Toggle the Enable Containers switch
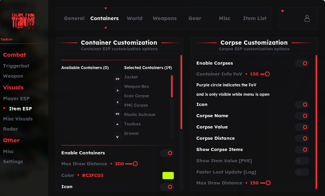Viewport: 325px width, 196px height. click(167, 153)
